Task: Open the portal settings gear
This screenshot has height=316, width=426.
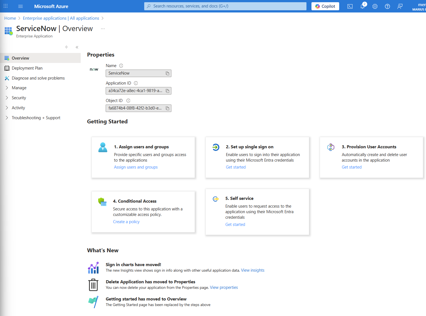Action: click(x=375, y=6)
